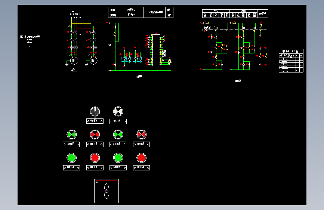Select the small legend table at far right

point(291,61)
